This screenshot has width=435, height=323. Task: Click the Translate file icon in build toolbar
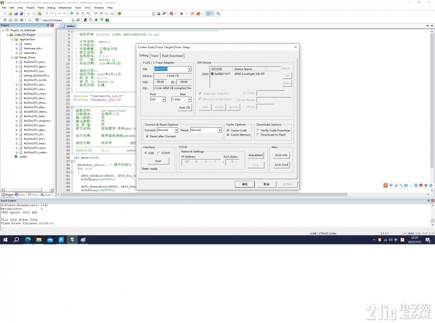tap(5, 20)
